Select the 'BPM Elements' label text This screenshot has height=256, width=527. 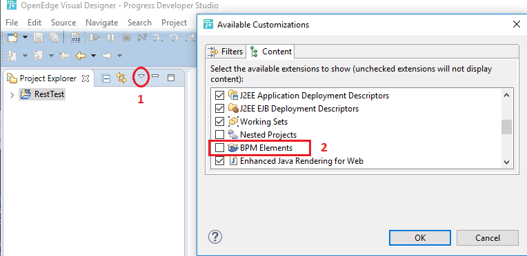coord(266,148)
